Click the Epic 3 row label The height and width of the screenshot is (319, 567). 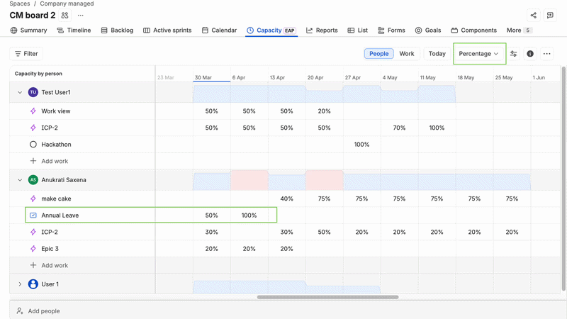(50, 249)
